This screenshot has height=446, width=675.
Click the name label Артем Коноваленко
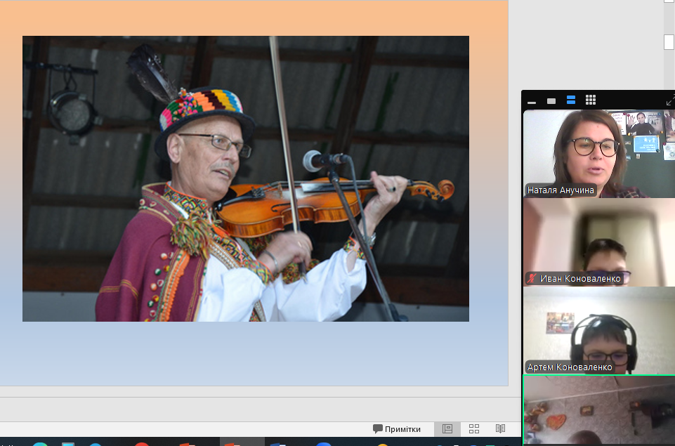(570, 367)
